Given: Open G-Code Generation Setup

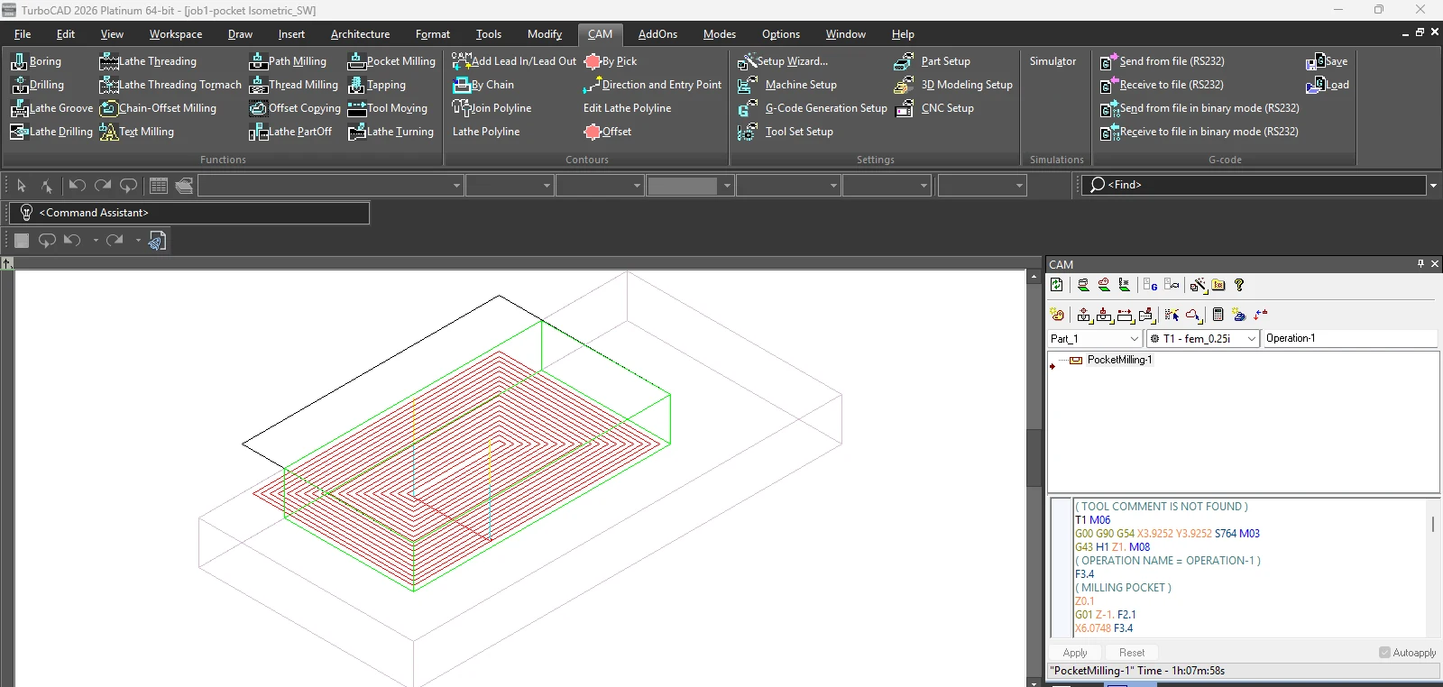Looking at the screenshot, I should click(x=813, y=108).
